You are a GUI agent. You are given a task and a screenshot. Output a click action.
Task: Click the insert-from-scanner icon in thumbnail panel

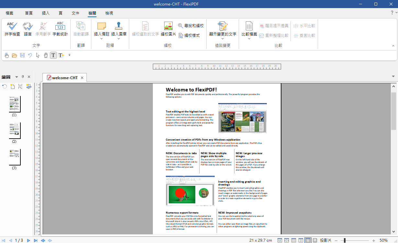click(x=29, y=87)
